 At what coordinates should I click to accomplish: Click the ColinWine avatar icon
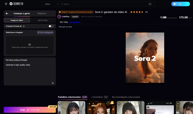tap(59, 17)
